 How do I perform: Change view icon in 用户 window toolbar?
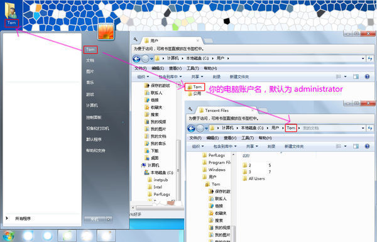(x=339, y=77)
